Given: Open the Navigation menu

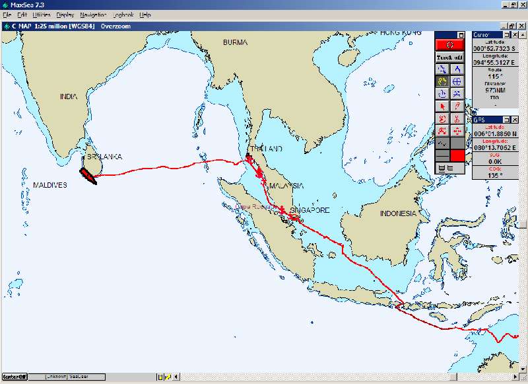Looking at the screenshot, I should point(92,15).
